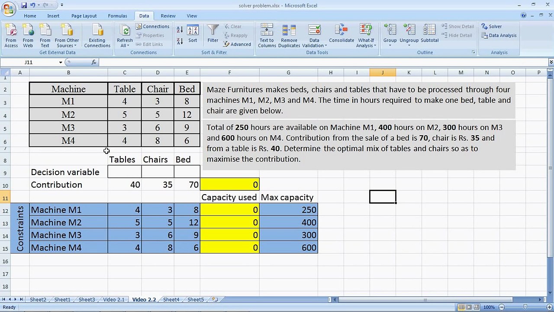
Task: Click Hide Detail button
Action: 457,36
